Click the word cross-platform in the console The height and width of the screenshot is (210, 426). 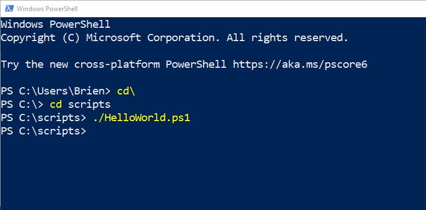pos(117,64)
